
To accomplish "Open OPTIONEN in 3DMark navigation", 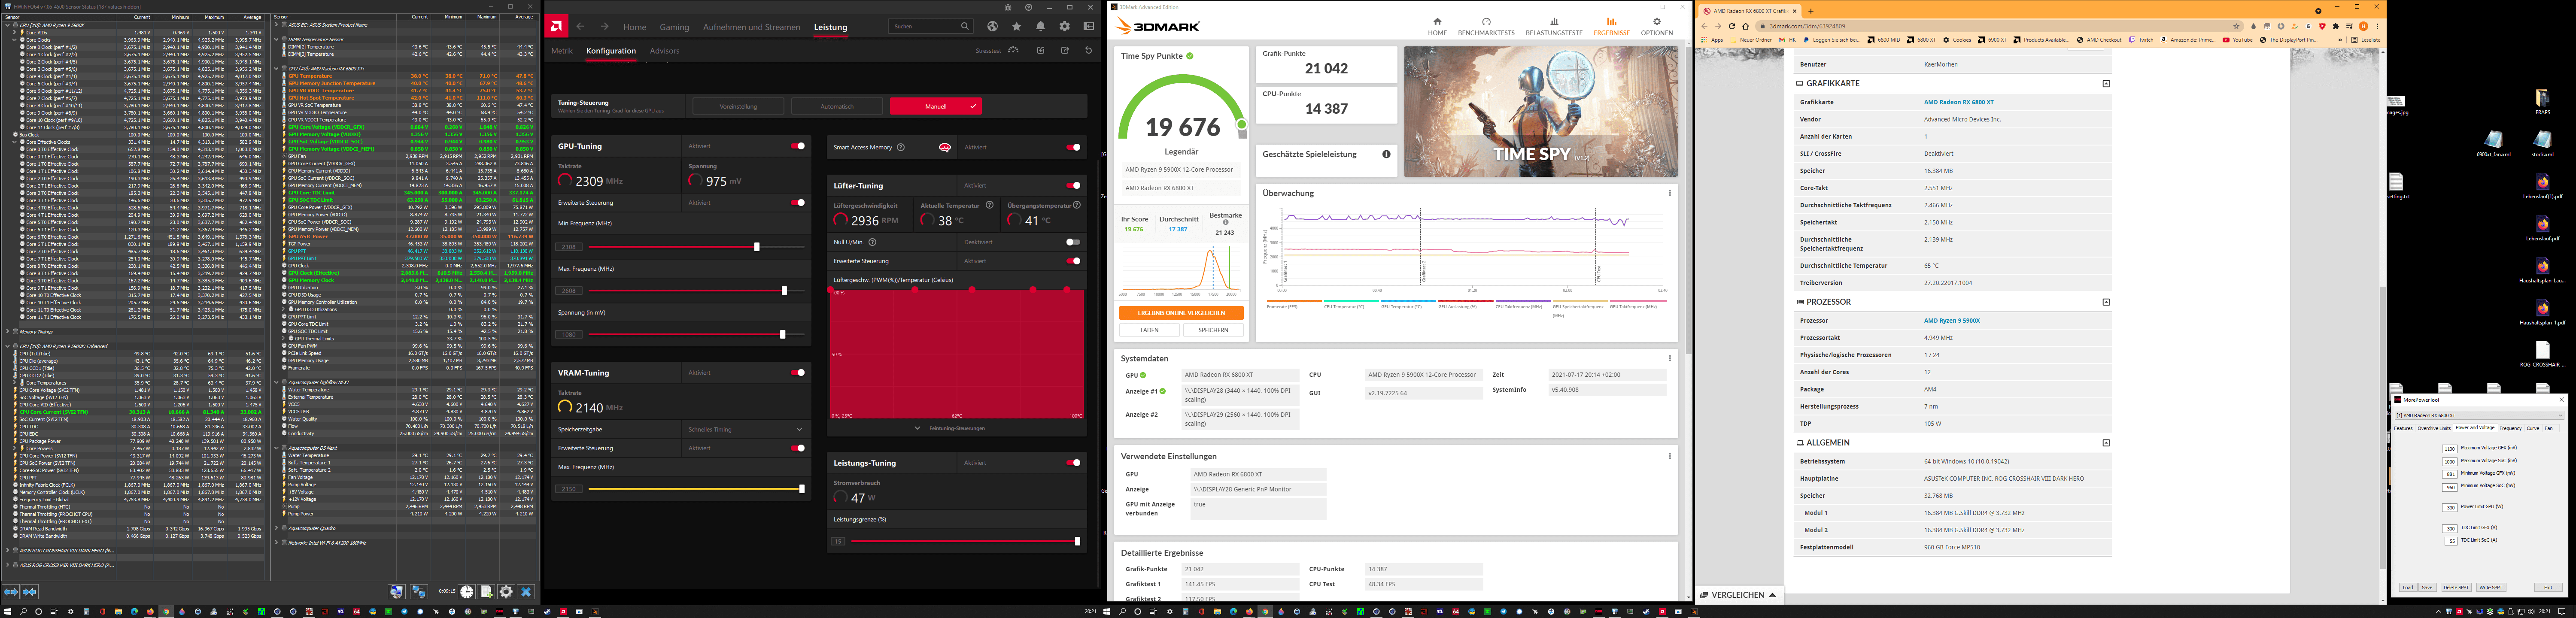I will [x=1657, y=27].
